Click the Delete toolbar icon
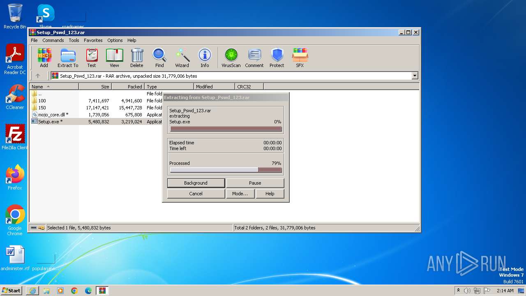 [x=137, y=58]
